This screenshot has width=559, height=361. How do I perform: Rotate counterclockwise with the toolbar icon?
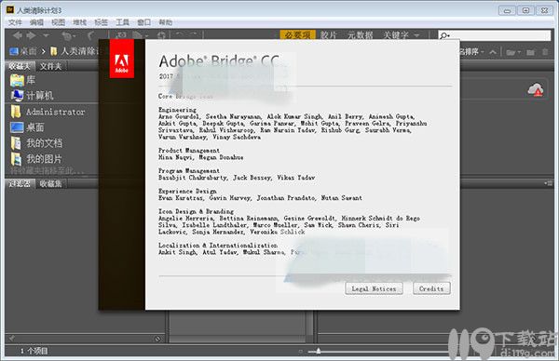pyautogui.click(x=180, y=34)
